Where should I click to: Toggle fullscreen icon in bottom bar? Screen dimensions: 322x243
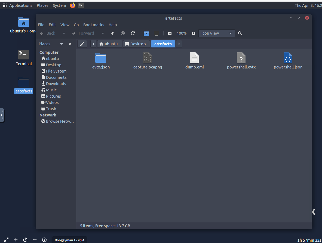pos(6,240)
